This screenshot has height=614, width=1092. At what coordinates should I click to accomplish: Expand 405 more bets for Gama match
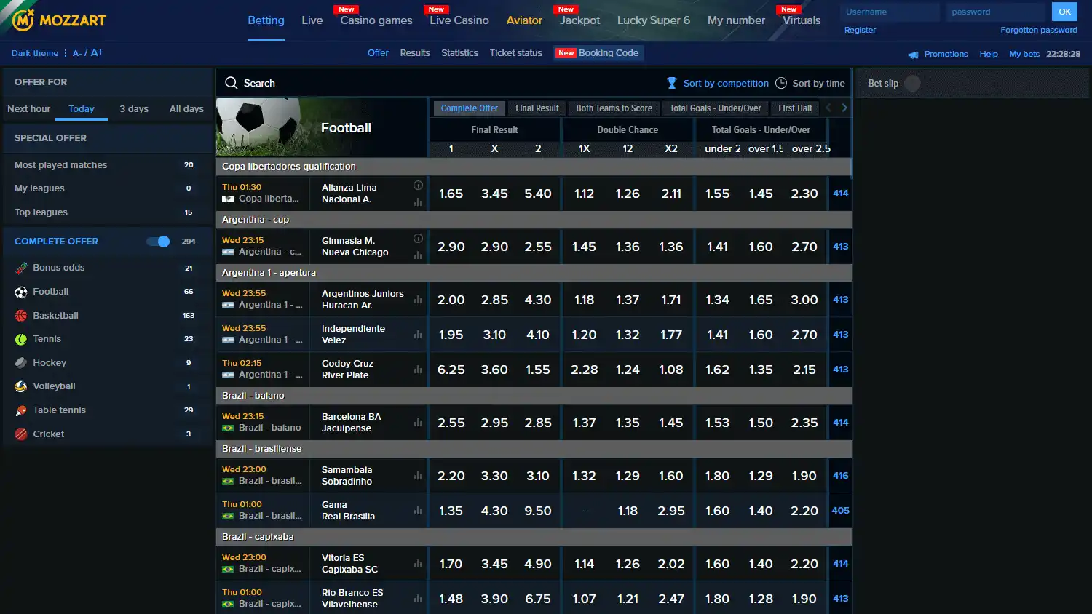(x=841, y=511)
